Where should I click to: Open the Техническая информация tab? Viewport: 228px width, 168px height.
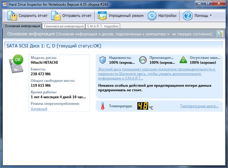(63, 26)
